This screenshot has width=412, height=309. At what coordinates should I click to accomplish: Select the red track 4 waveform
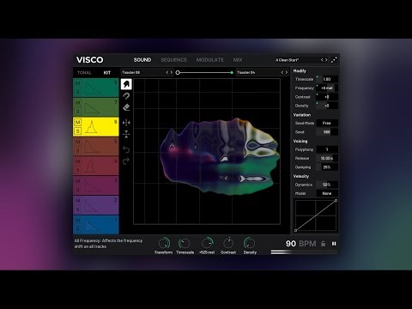(90, 166)
